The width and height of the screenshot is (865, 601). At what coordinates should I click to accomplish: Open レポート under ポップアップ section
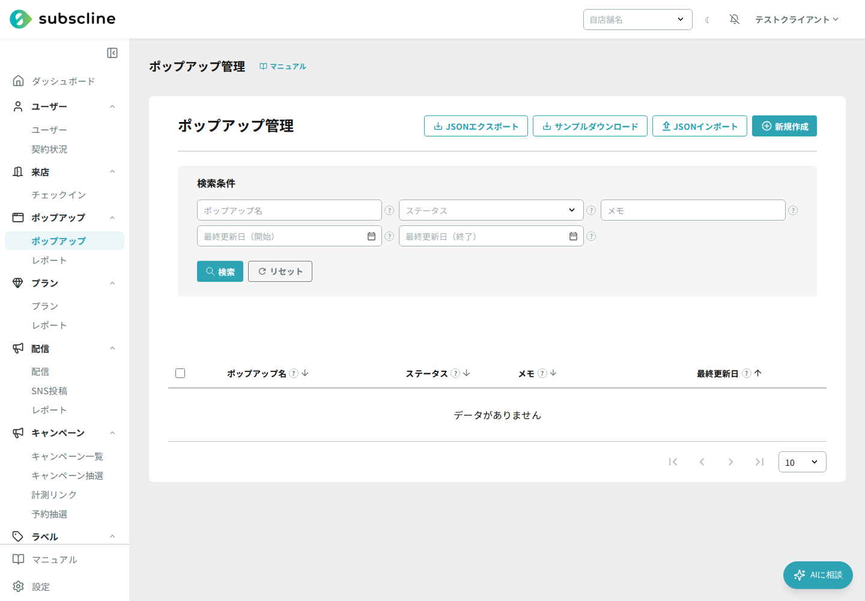tap(49, 260)
